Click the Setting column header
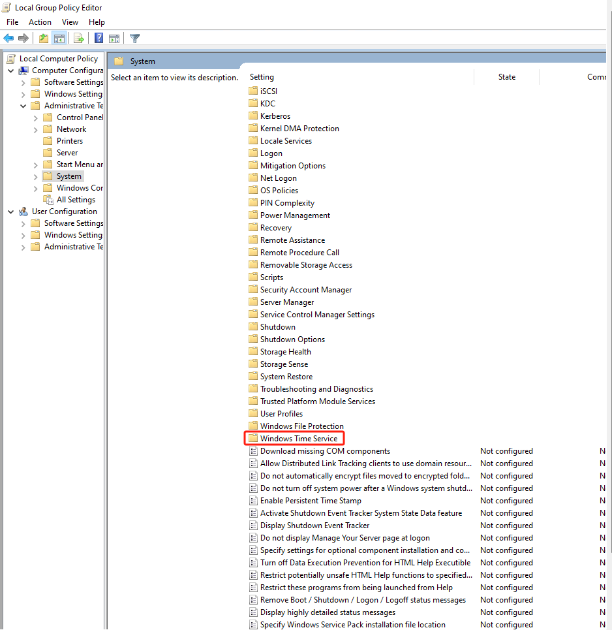This screenshot has width=612, height=630. (x=262, y=77)
